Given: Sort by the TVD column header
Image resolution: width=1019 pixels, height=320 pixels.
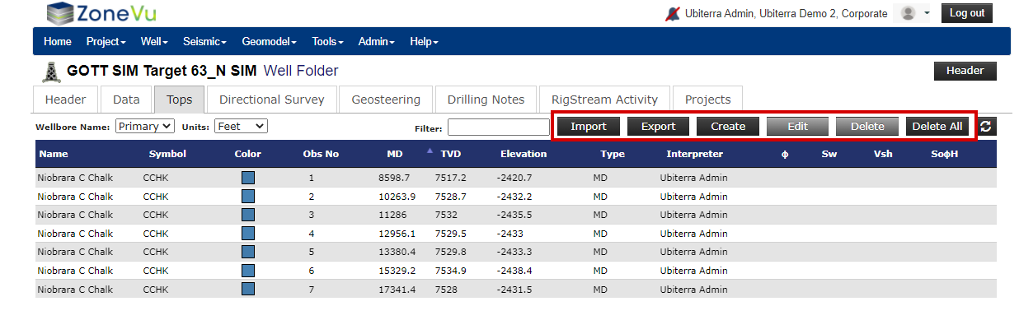Looking at the screenshot, I should [x=450, y=154].
